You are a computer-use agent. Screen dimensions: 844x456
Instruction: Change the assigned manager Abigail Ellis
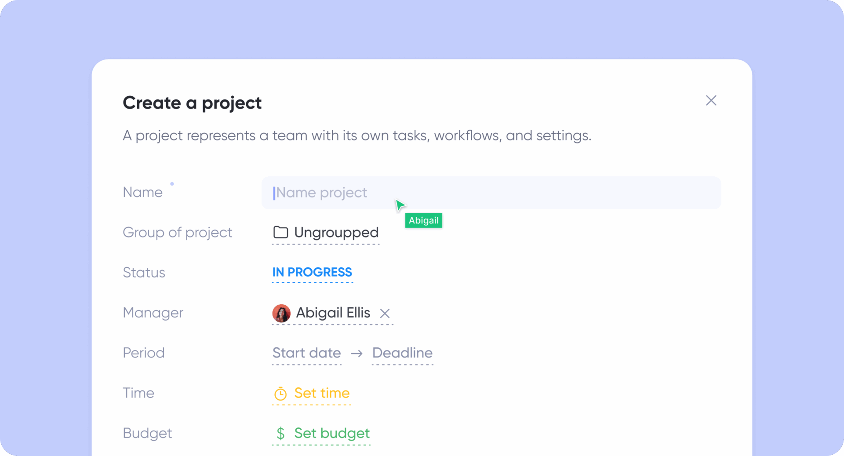333,313
